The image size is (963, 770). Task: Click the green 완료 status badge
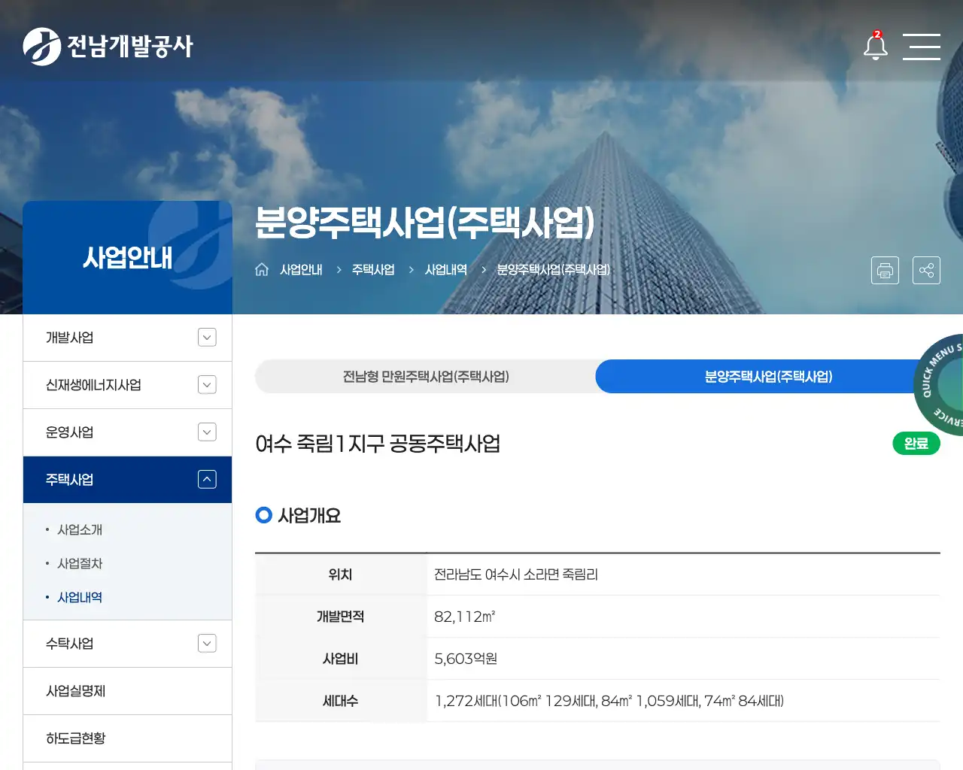pyautogui.click(x=916, y=444)
